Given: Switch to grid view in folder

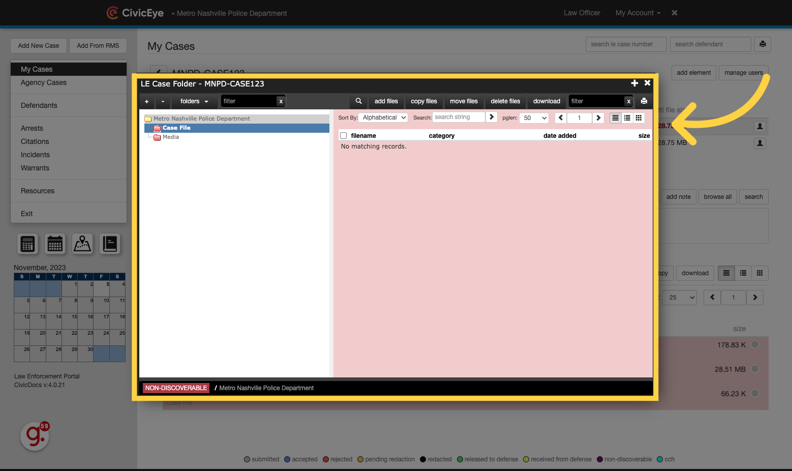Looking at the screenshot, I should click(x=639, y=117).
